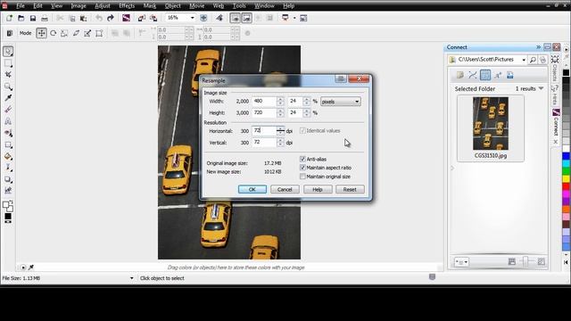
Task: Open the pixels unit dropdown
Action: tap(341, 102)
